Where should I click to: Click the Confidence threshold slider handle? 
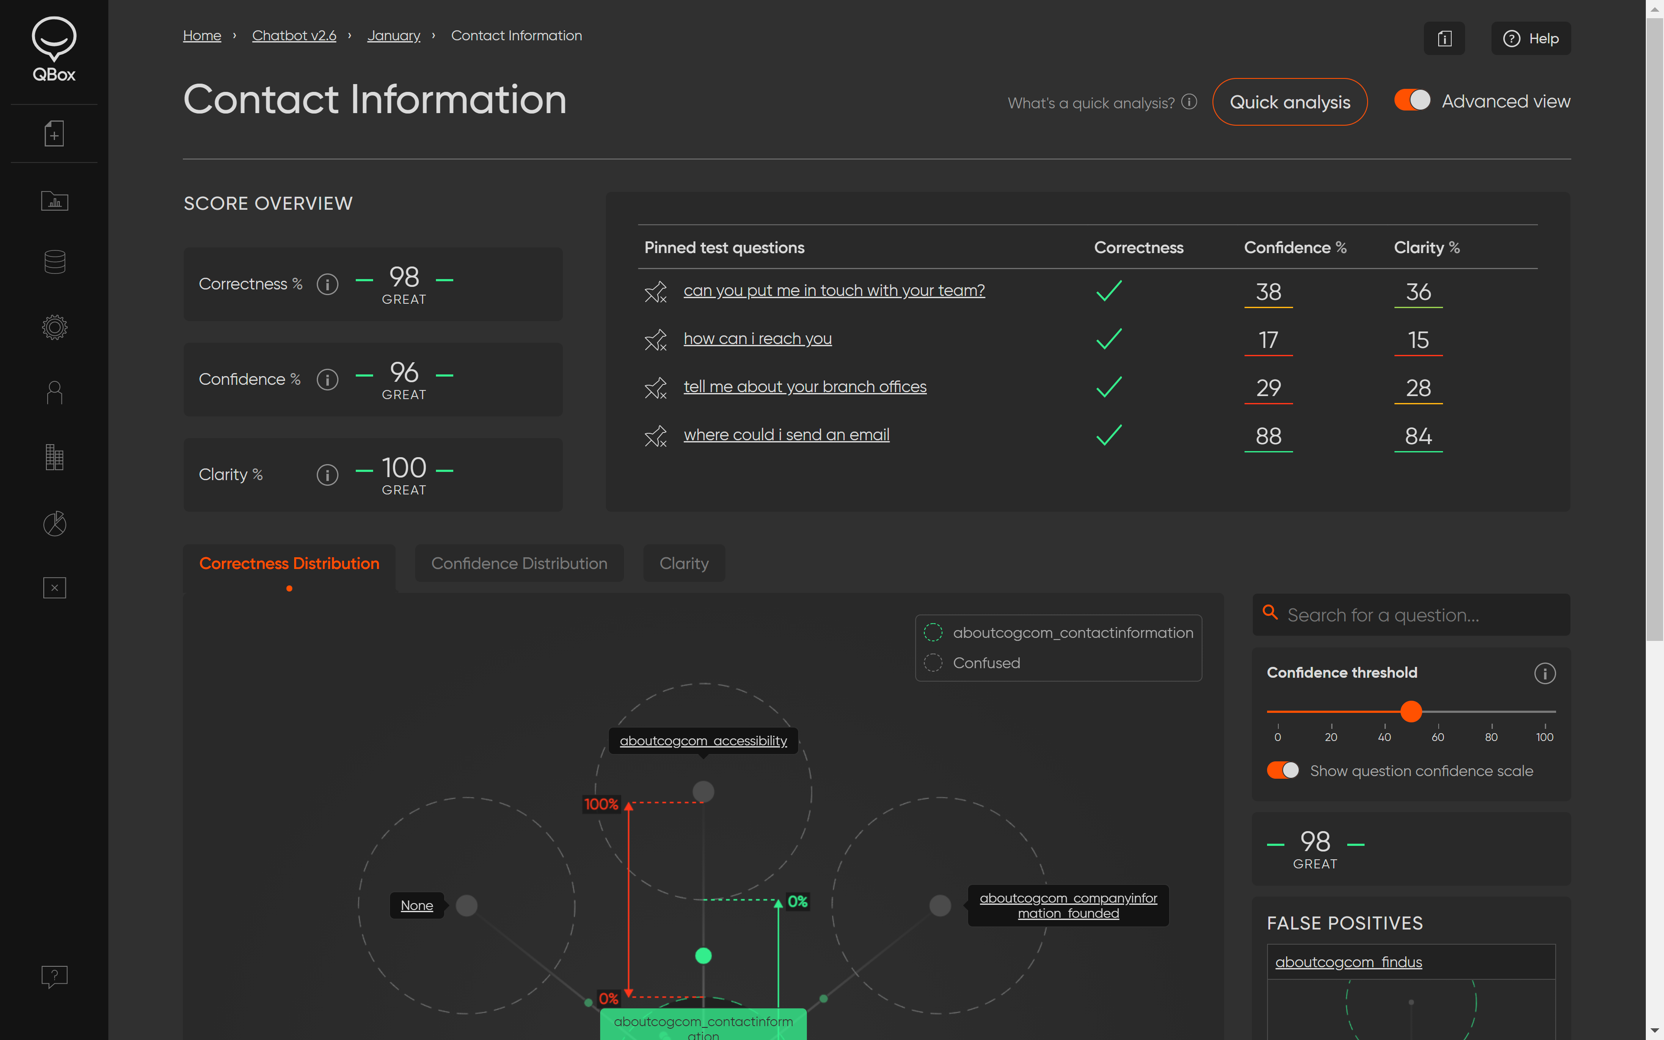point(1411,711)
